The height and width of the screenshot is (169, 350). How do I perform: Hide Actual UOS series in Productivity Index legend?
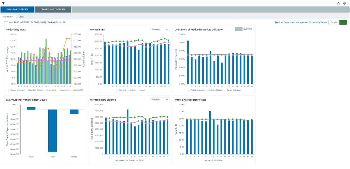pos(78,90)
